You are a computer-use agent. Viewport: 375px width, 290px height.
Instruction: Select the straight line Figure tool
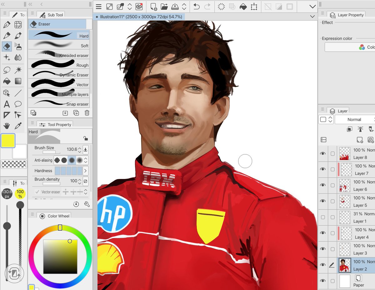(x=18, y=93)
